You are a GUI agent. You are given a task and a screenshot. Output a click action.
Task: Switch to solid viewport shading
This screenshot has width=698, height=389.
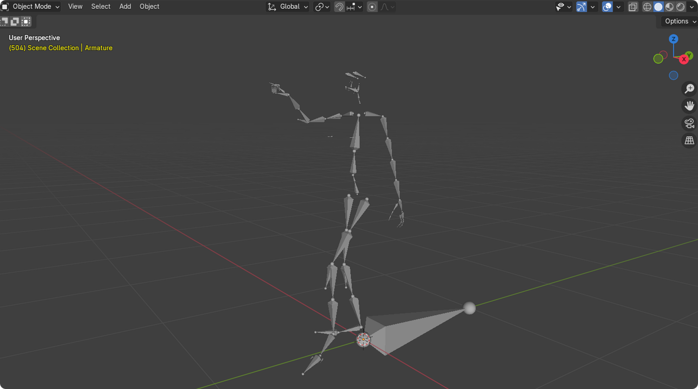click(658, 7)
